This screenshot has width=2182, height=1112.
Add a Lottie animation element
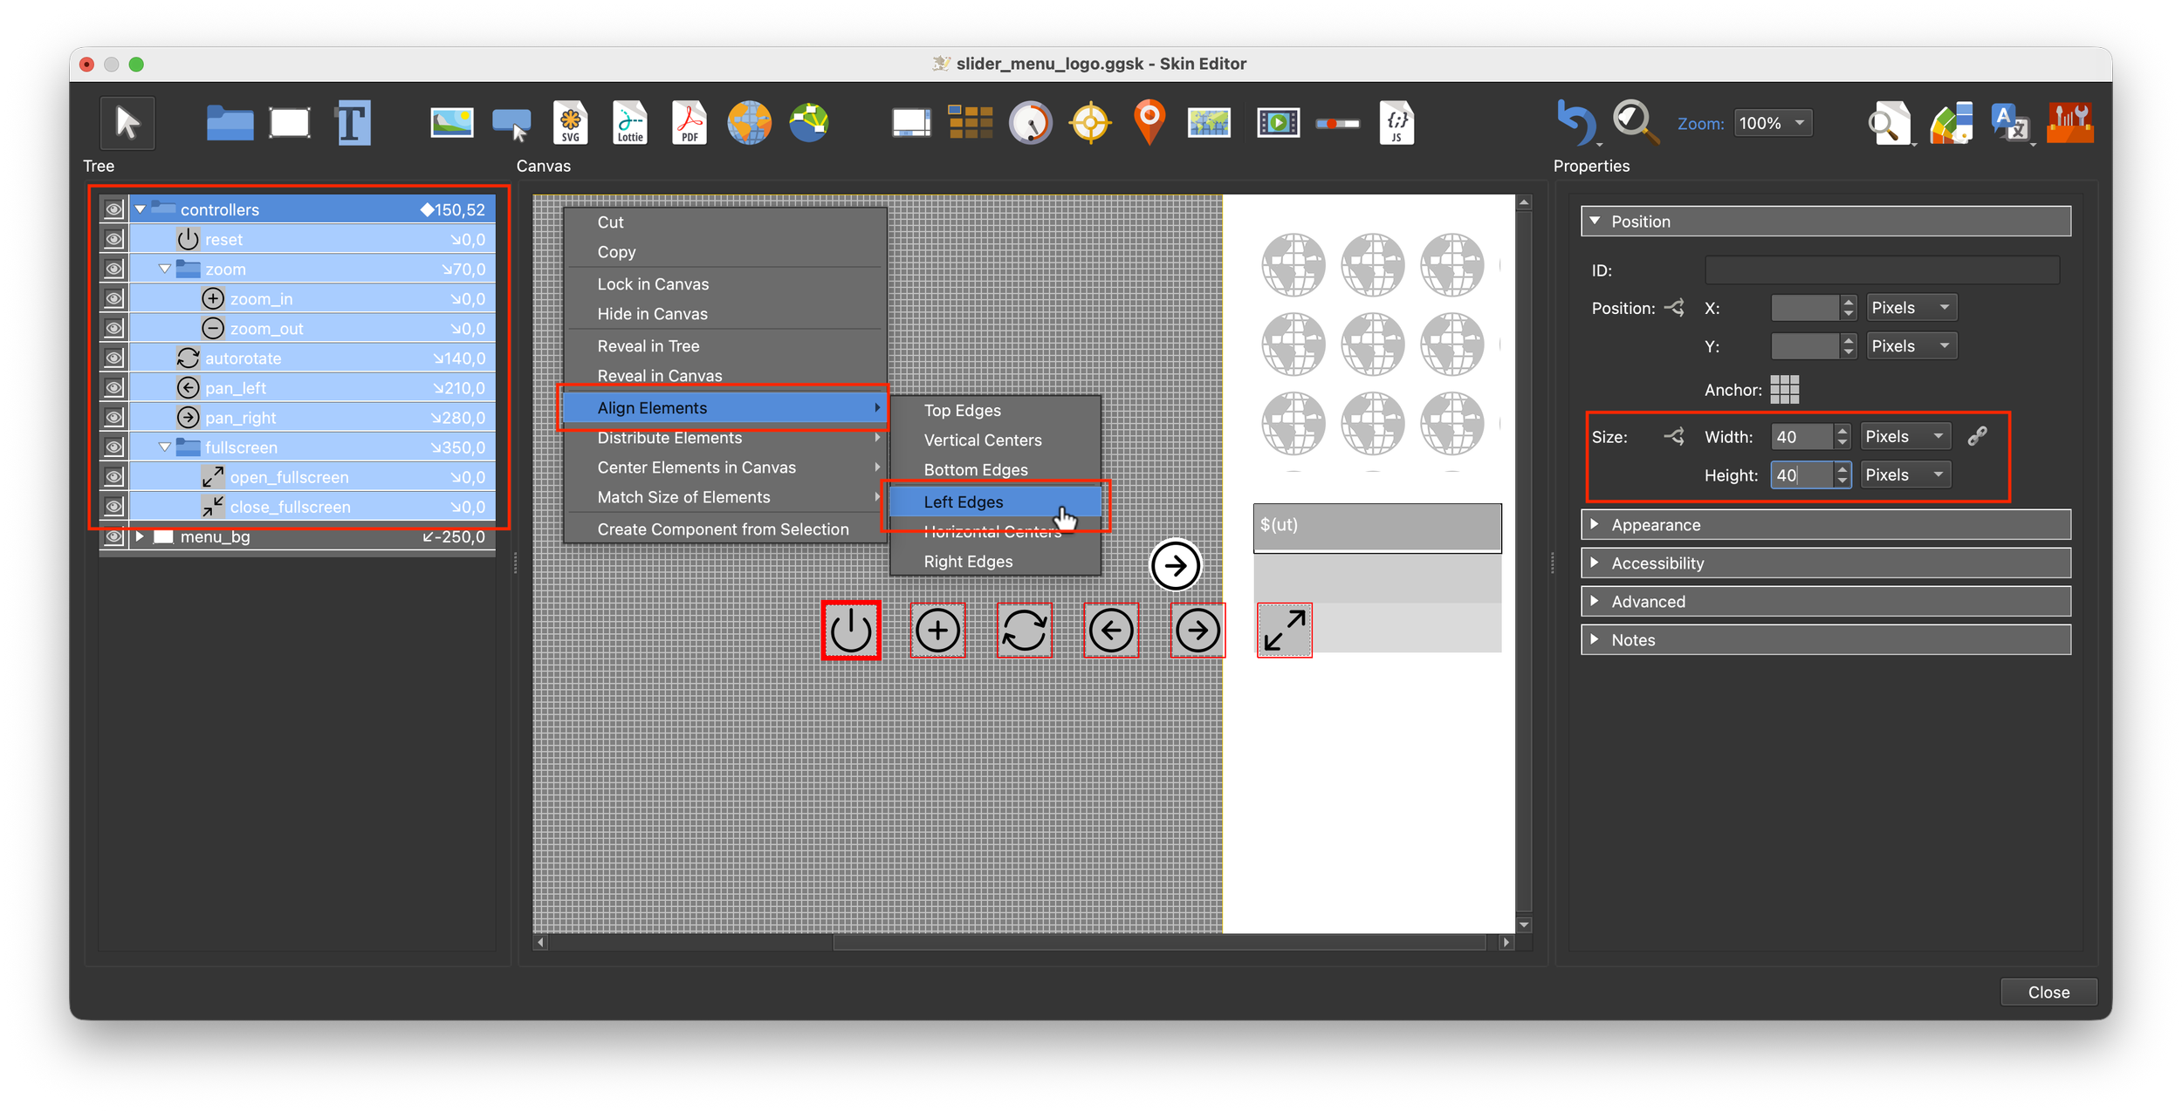[x=629, y=123]
